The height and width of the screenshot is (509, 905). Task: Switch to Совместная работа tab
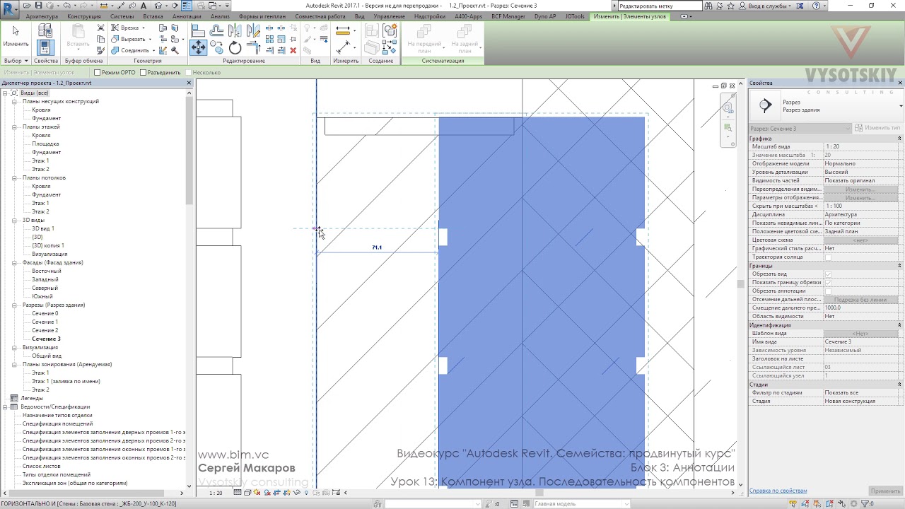[320, 16]
